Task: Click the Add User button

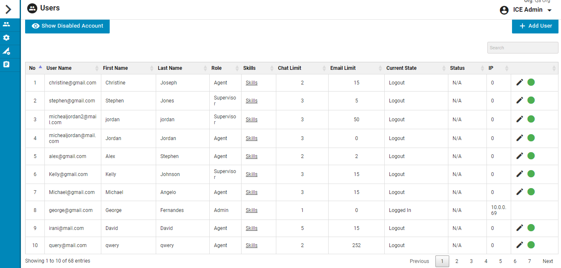Action: point(535,26)
